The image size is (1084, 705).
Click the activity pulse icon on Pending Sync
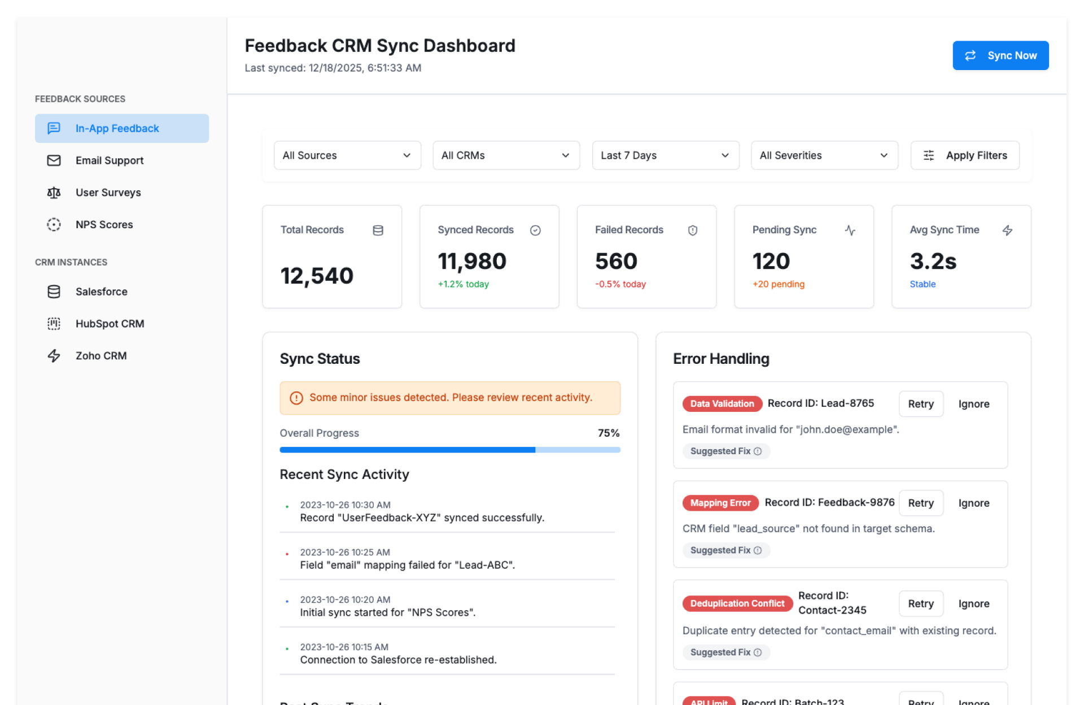click(850, 230)
